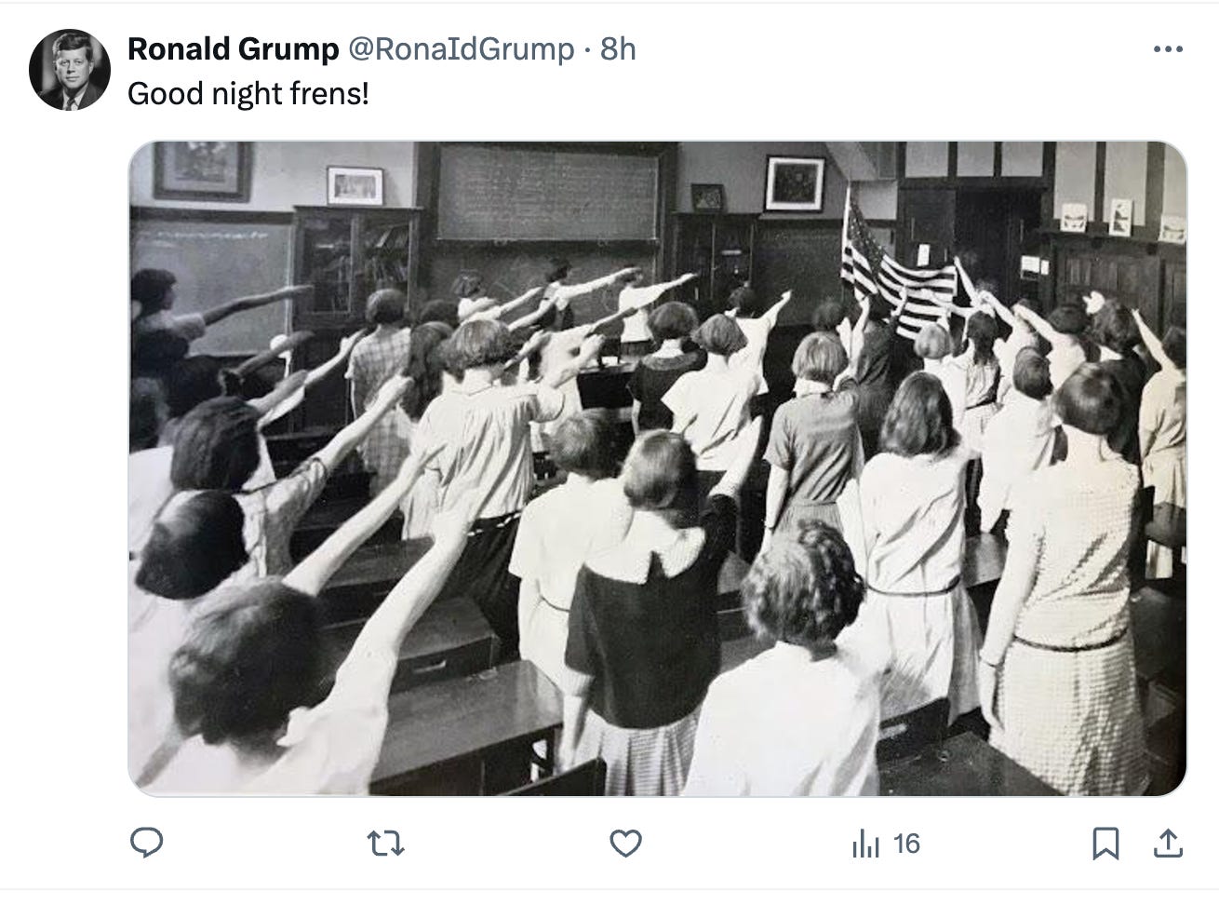Open the three-dot more options menu
The image size is (1219, 905).
pos(1168,49)
